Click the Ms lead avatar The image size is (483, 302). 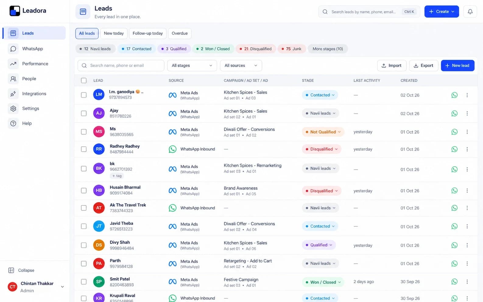click(99, 132)
